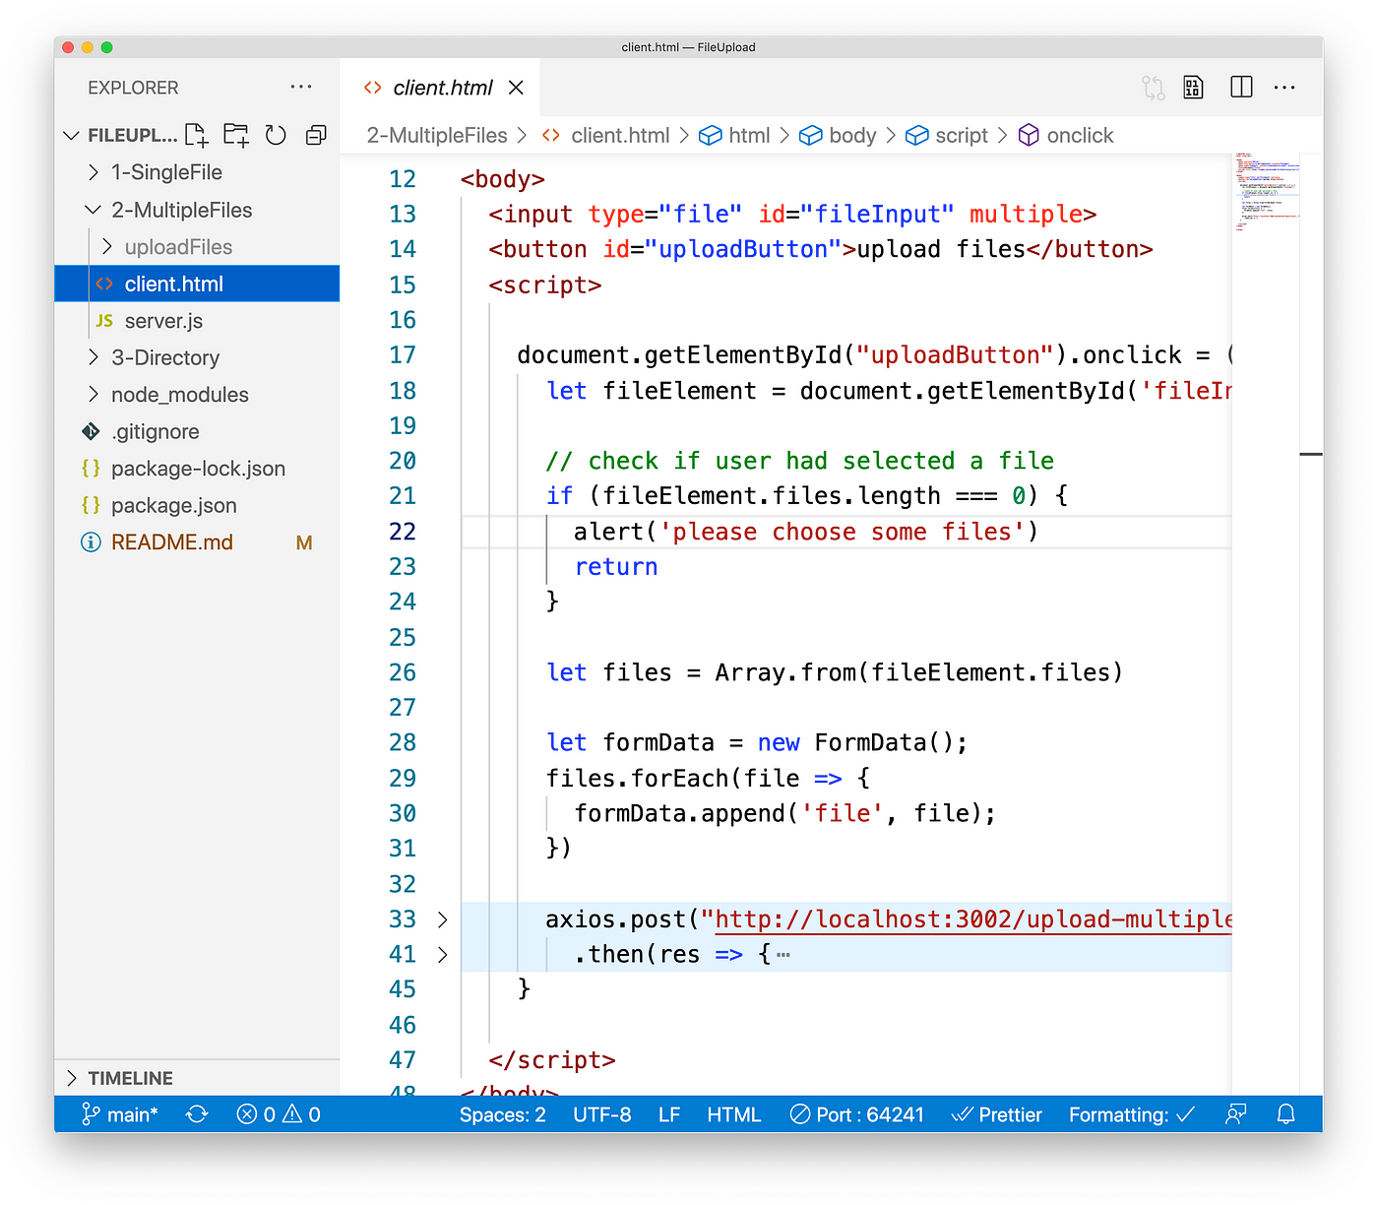Click the New Folder icon in Explorer
The width and height of the screenshot is (1378, 1205).
tap(236, 135)
